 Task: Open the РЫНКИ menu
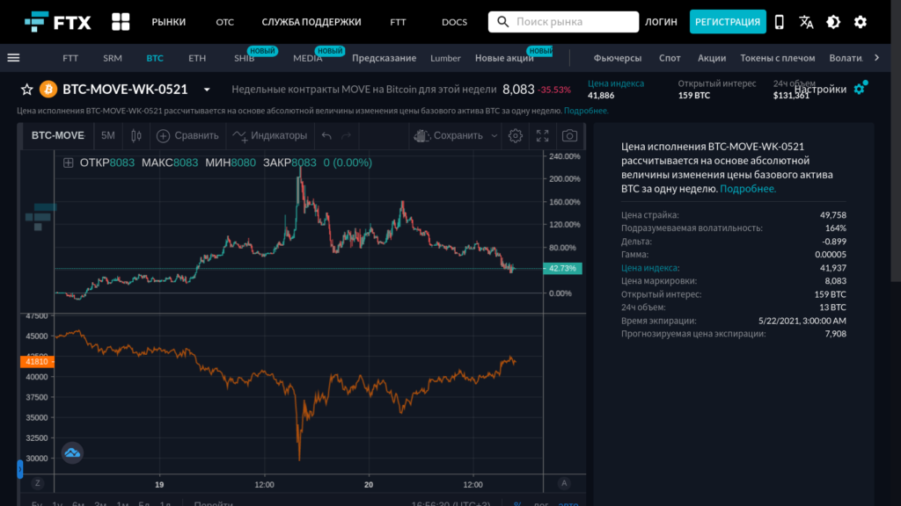click(x=167, y=21)
